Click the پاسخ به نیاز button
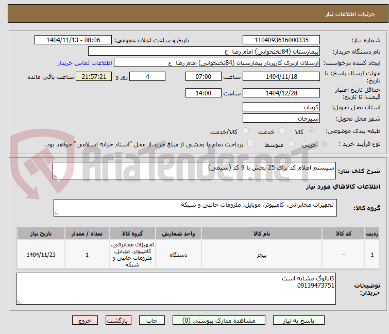The width and height of the screenshot is (389, 334). point(298,321)
